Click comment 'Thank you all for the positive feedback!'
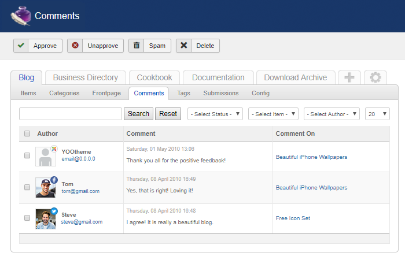 [x=176, y=161]
